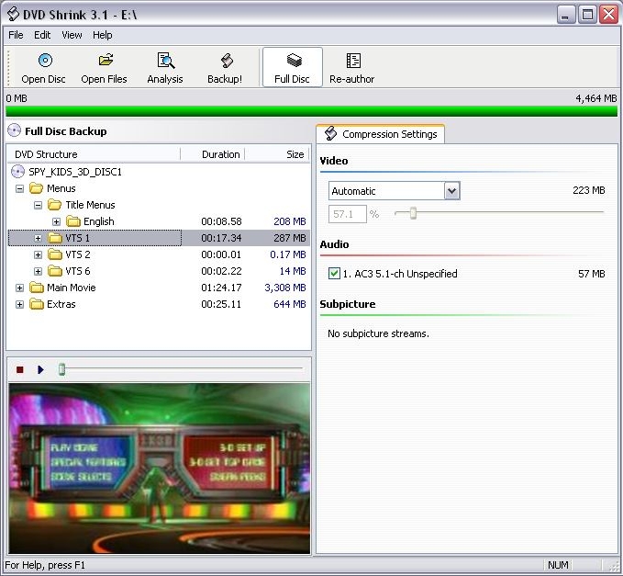
Task: Click the VTS 1 folder icon
Action: coord(55,238)
